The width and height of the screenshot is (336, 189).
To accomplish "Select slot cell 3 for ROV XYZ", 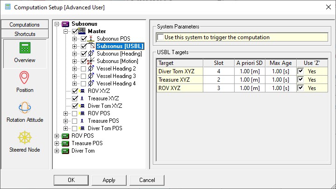I will coord(219,88).
